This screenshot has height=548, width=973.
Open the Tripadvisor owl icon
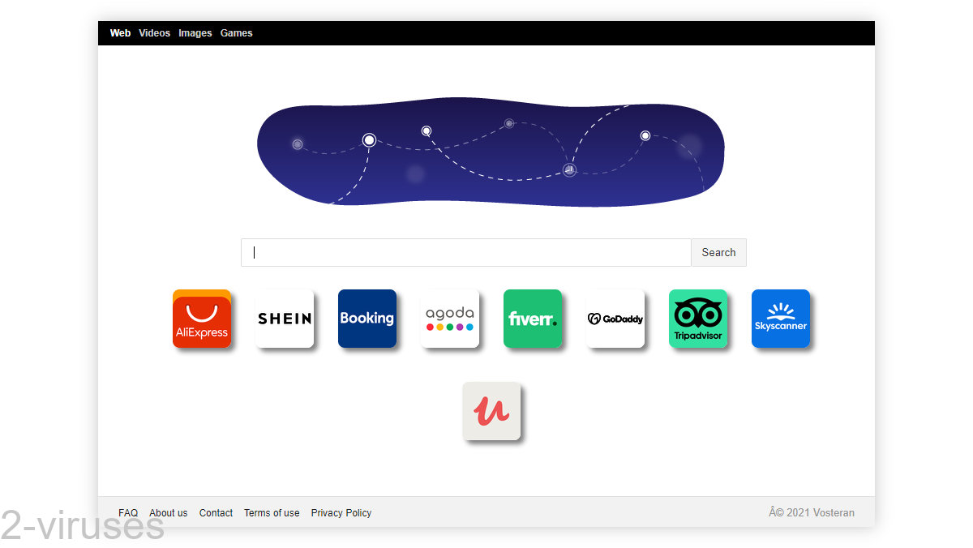(x=698, y=319)
